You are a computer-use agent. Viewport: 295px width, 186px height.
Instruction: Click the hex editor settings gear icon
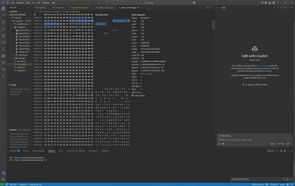tap(35, 15)
